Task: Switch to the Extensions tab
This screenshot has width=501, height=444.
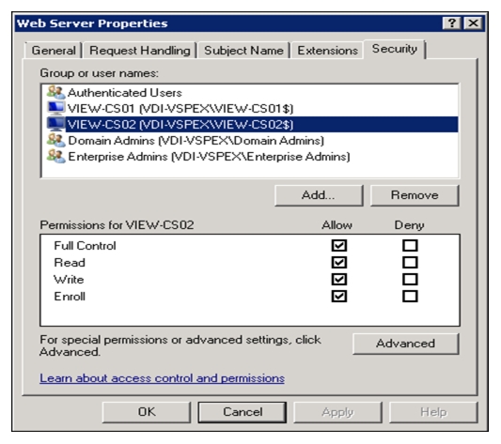Action: pyautogui.click(x=327, y=51)
